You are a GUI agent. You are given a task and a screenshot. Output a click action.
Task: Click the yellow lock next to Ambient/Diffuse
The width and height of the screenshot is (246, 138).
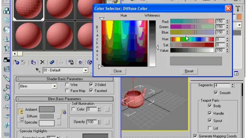click(x=65, y=112)
